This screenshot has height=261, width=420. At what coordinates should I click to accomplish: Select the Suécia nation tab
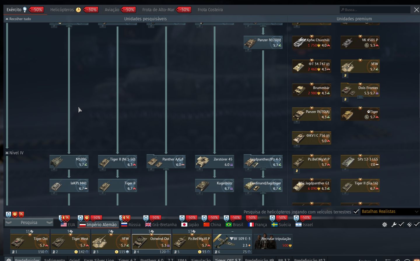click(x=281, y=225)
